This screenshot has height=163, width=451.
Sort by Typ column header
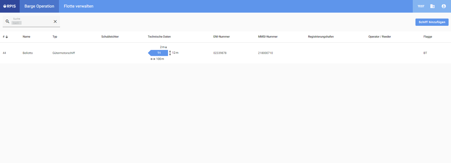55,37
